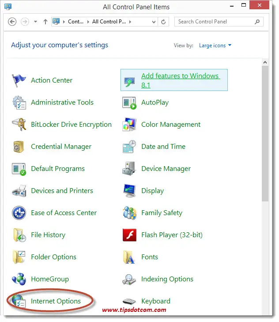Click the All Control P... breadcrumb segment
The width and height of the screenshot is (279, 322).
109,22
